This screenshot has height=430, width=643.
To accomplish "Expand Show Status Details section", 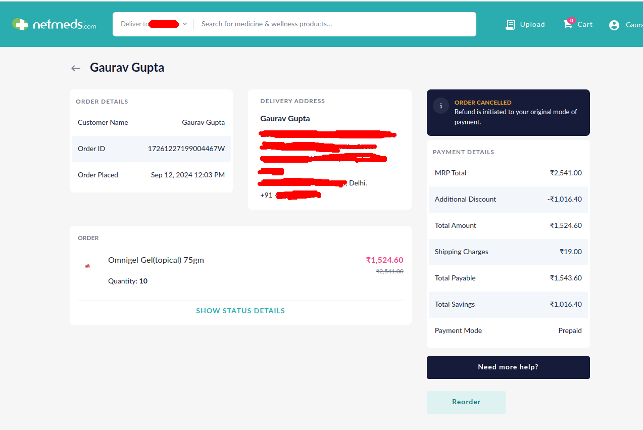I will (x=240, y=311).
